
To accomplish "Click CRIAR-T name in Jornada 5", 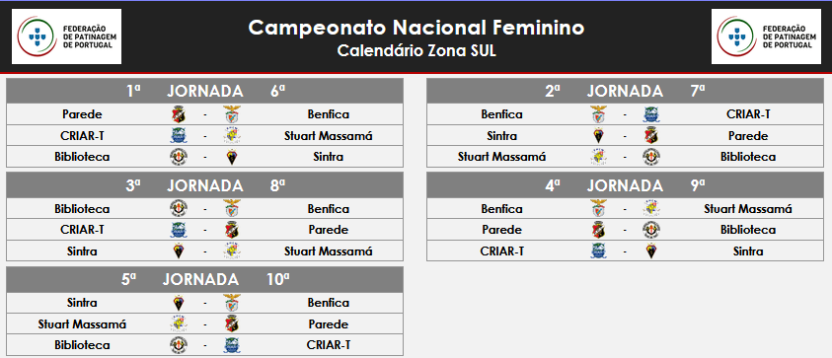I will 328,345.
